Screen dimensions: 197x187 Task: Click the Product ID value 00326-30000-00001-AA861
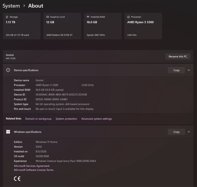pos(52,99)
